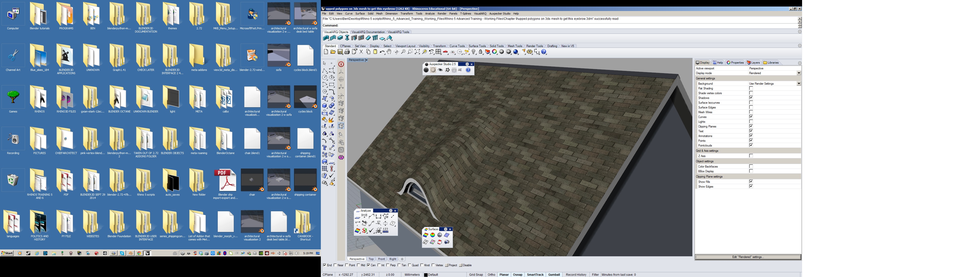Screen dimensions: 961x277
Task: Open the Display mode dropdown
Action: point(799,73)
